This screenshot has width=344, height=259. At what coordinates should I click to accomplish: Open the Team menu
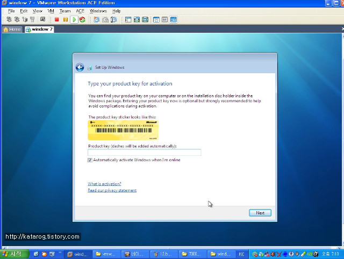65,11
